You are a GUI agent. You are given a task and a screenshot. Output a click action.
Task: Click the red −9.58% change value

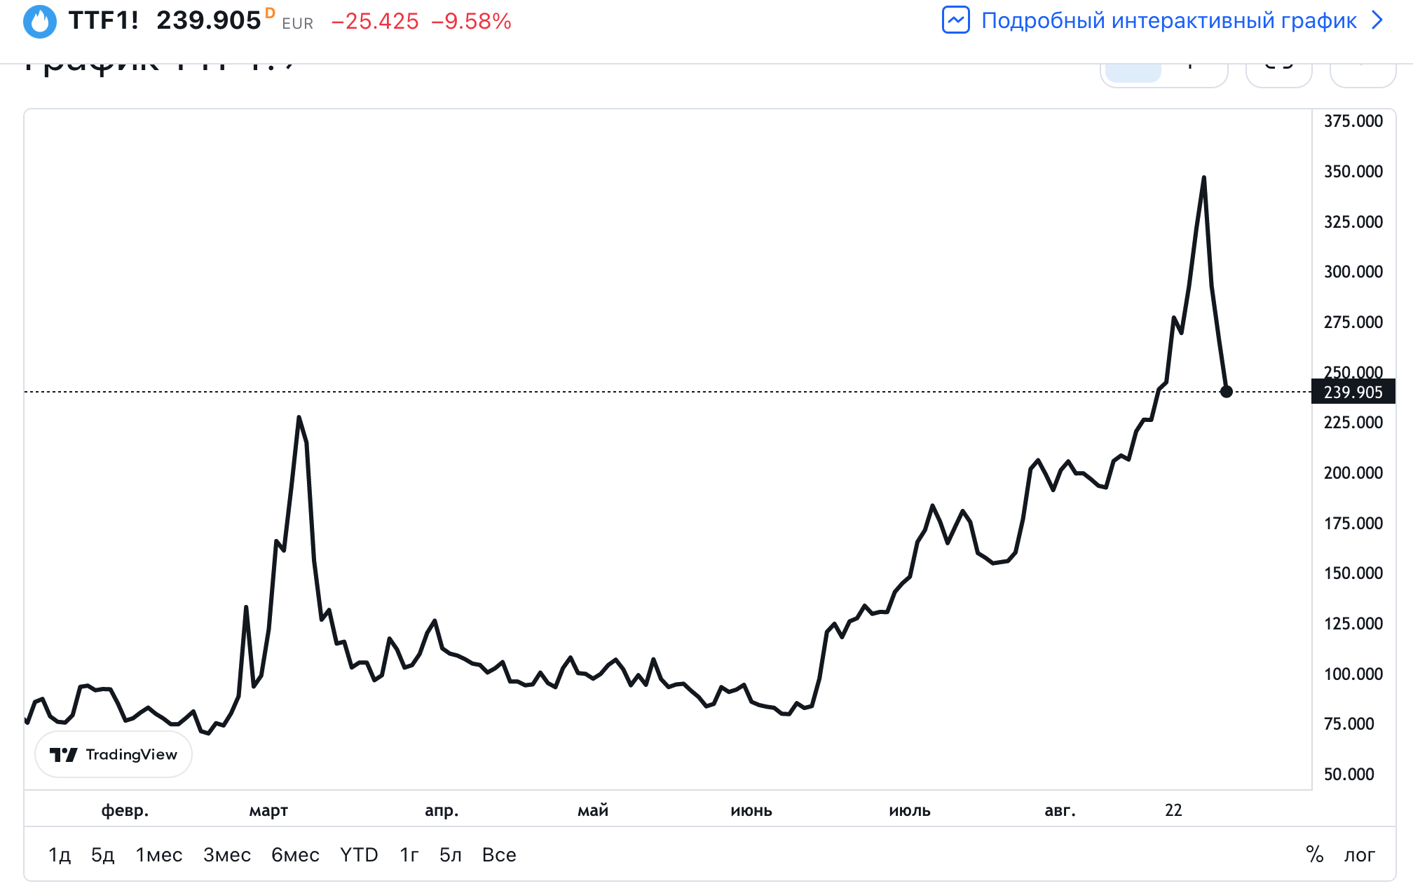coord(471,22)
